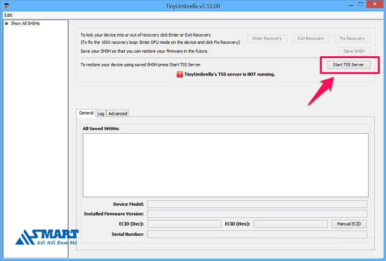
Task: Click the Save SHSH button
Action: [354, 51]
